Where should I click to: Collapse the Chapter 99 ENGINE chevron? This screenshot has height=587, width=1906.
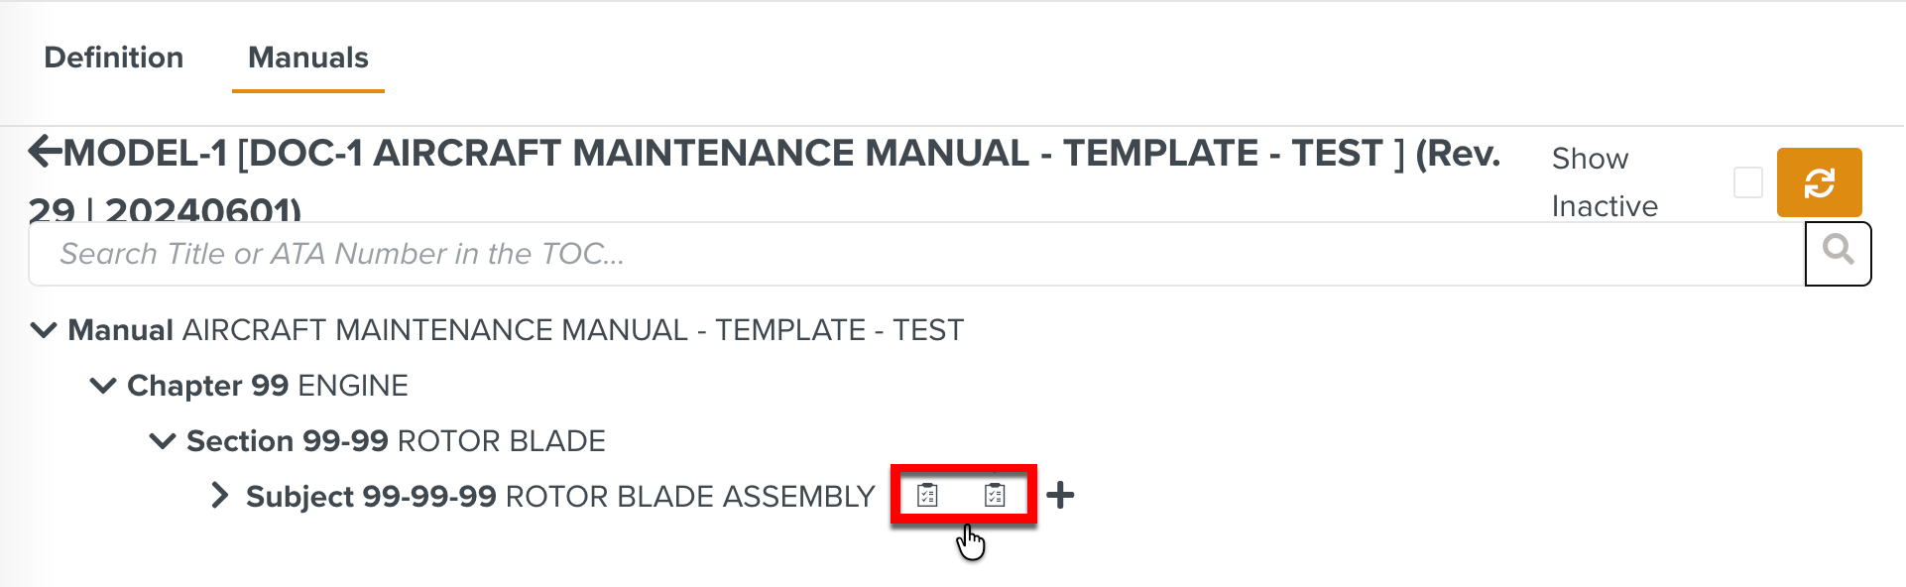103,386
